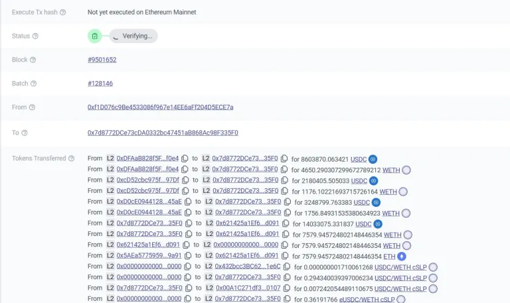
Task: Open block #9501652
Action: 102,60
